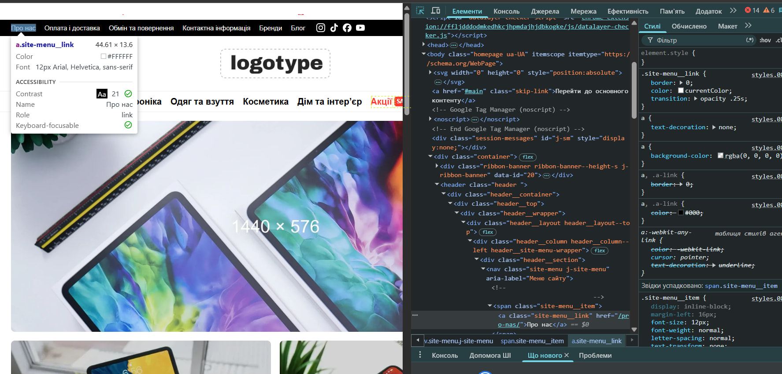Open the "Контактна інформація" link
Viewport: 782px width, 374px height.
216,28
